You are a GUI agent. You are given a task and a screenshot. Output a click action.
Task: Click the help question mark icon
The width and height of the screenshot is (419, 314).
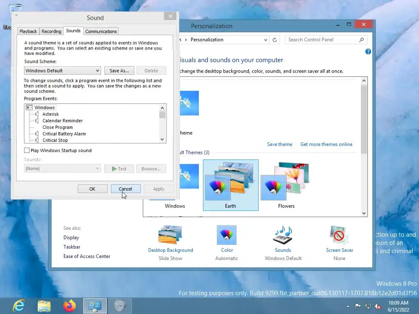[x=368, y=52]
